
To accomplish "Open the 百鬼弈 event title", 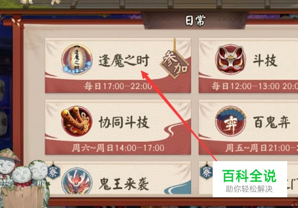I will click(x=271, y=122).
